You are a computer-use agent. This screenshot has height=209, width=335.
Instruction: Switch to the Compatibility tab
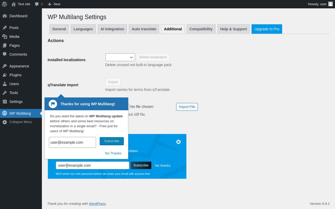201,29
